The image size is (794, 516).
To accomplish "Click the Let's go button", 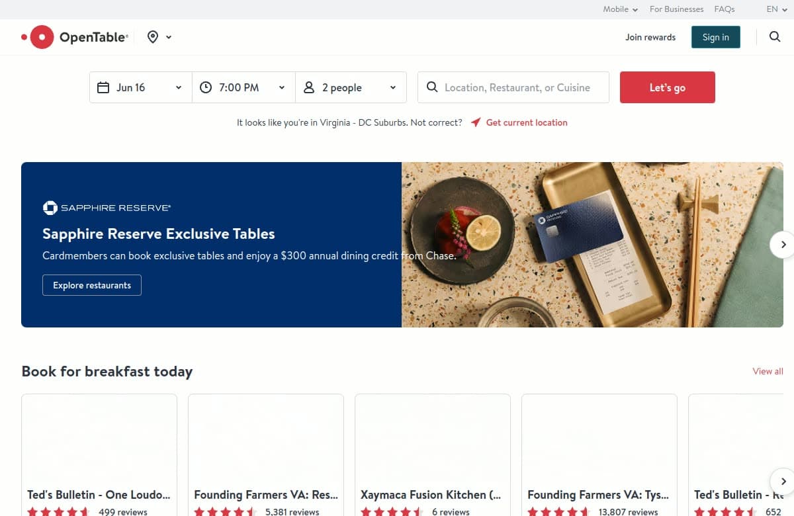I will tap(668, 87).
